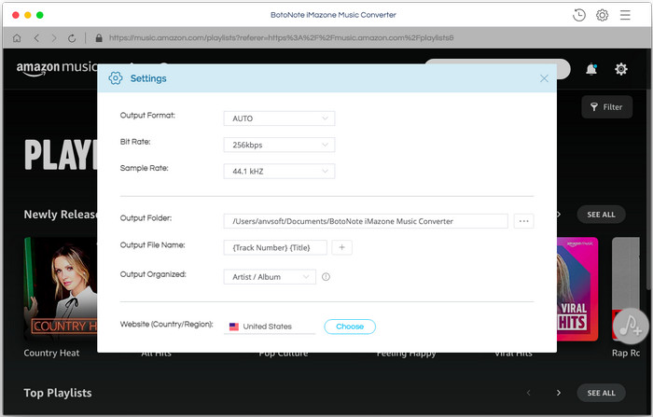The height and width of the screenshot is (417, 653).
Task: Open settings gear in the title bar
Action: pos(602,16)
